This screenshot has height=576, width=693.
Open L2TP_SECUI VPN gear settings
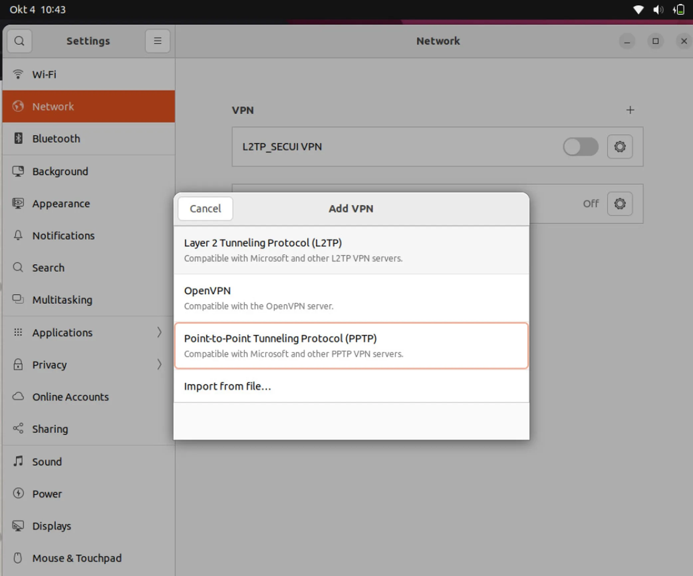[620, 146]
